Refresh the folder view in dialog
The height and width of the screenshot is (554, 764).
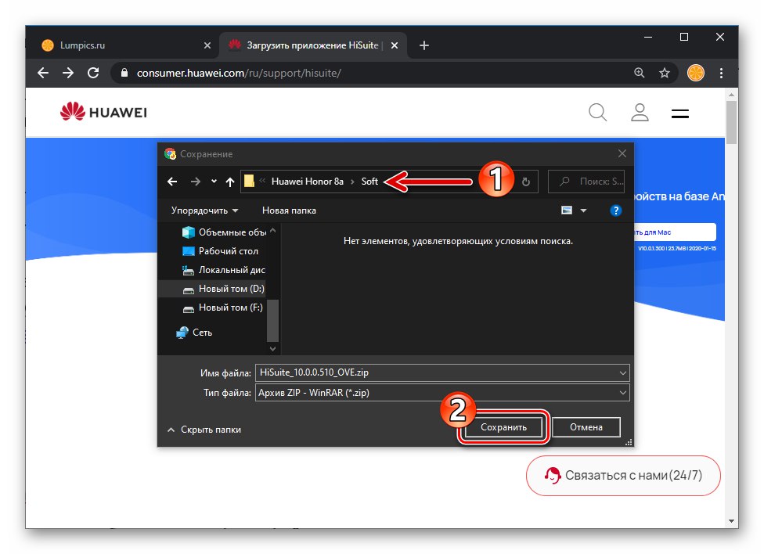[x=526, y=182]
